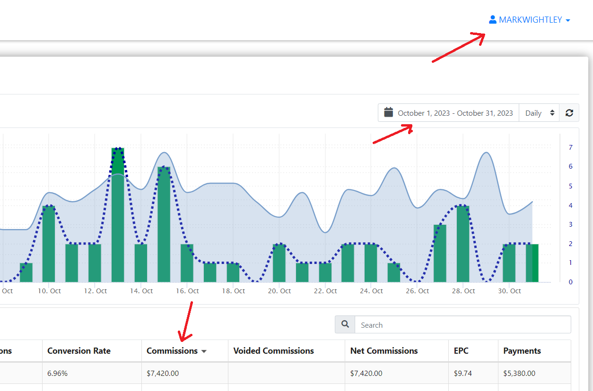Click the green bar at 28 Oct

pyautogui.click(x=463, y=246)
